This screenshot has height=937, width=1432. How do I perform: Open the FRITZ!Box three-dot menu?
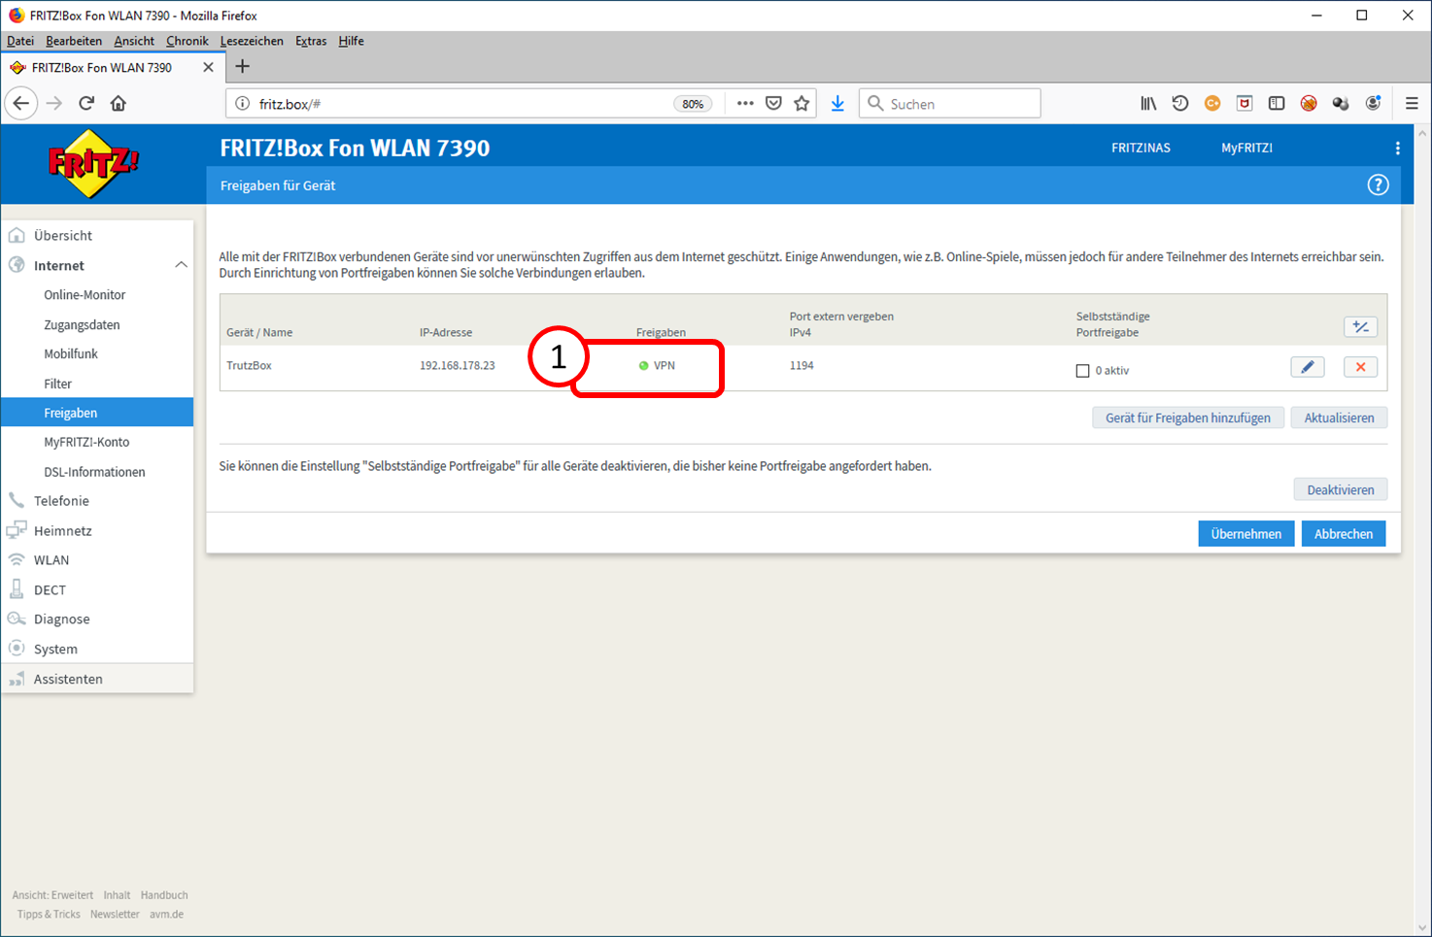[1398, 149]
